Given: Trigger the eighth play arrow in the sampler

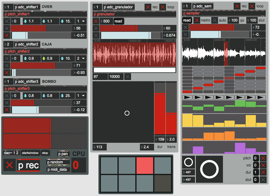Looking at the screenshot, I should click(260, 97).
